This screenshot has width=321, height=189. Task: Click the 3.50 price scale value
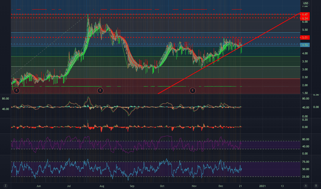pos(305,62)
